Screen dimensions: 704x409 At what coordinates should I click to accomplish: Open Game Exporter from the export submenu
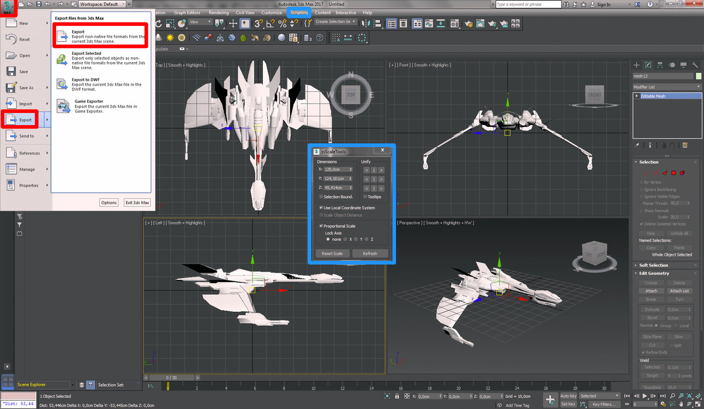click(101, 106)
